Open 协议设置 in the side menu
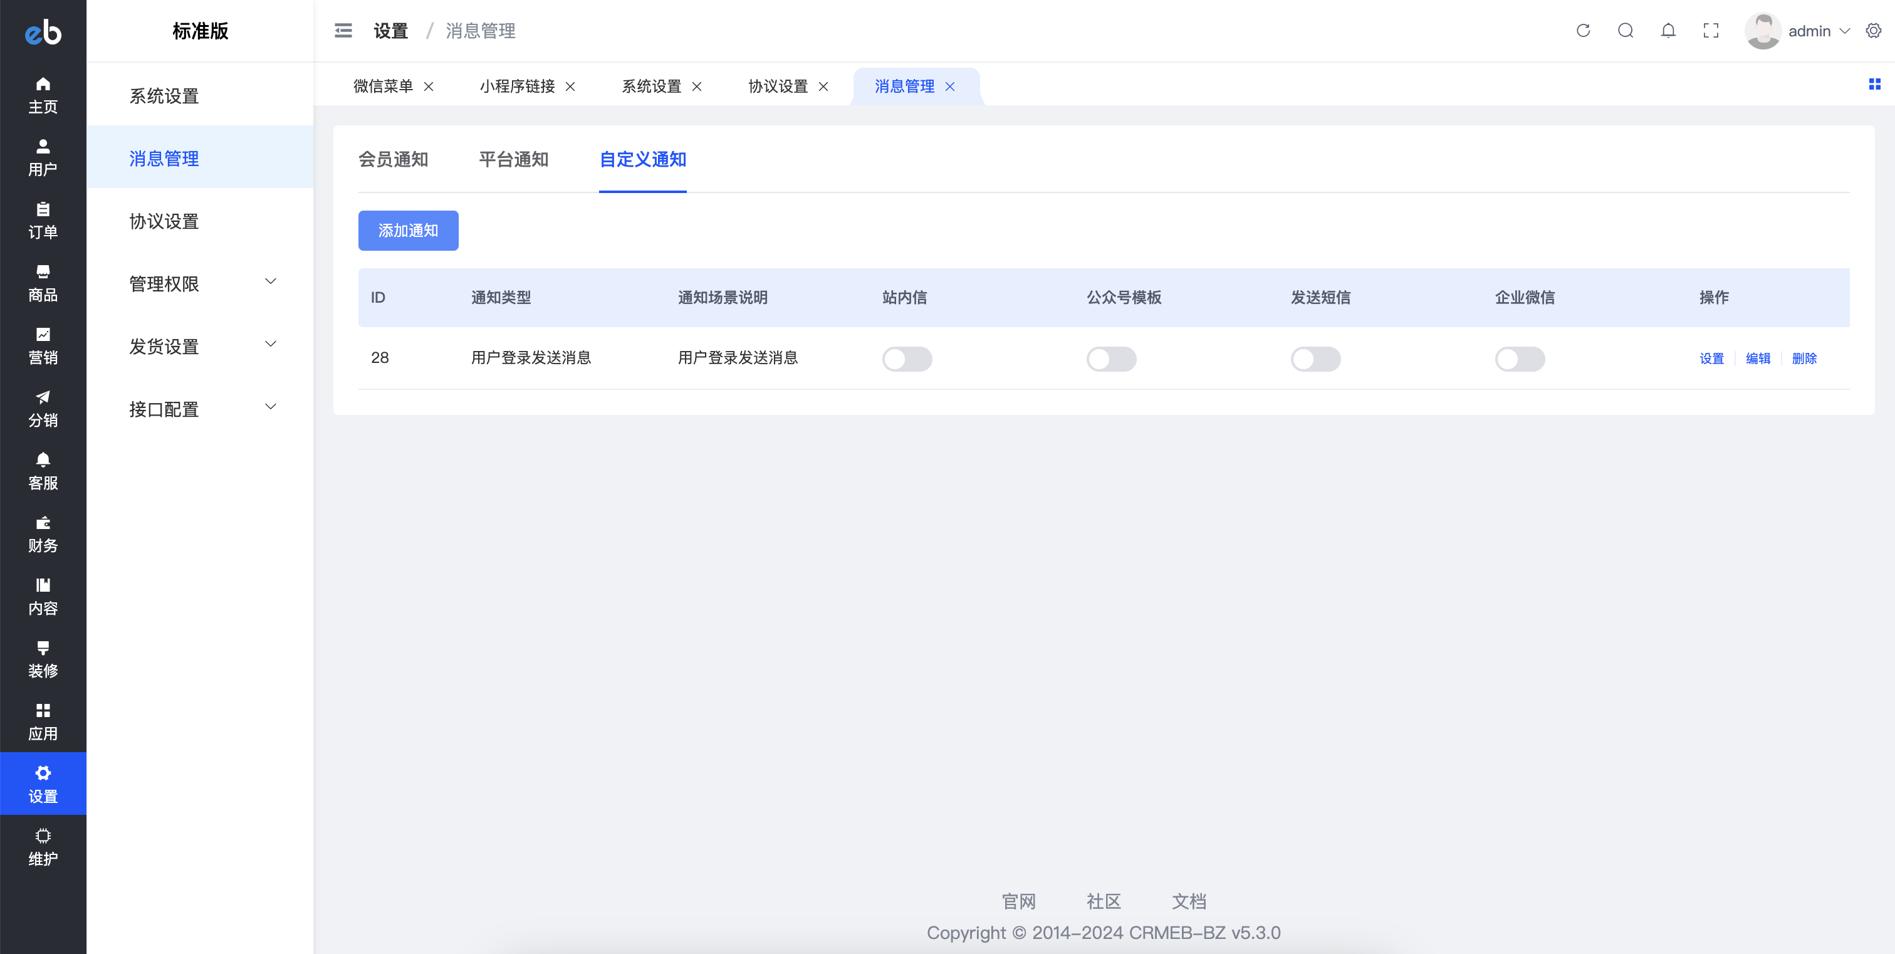 coord(200,221)
